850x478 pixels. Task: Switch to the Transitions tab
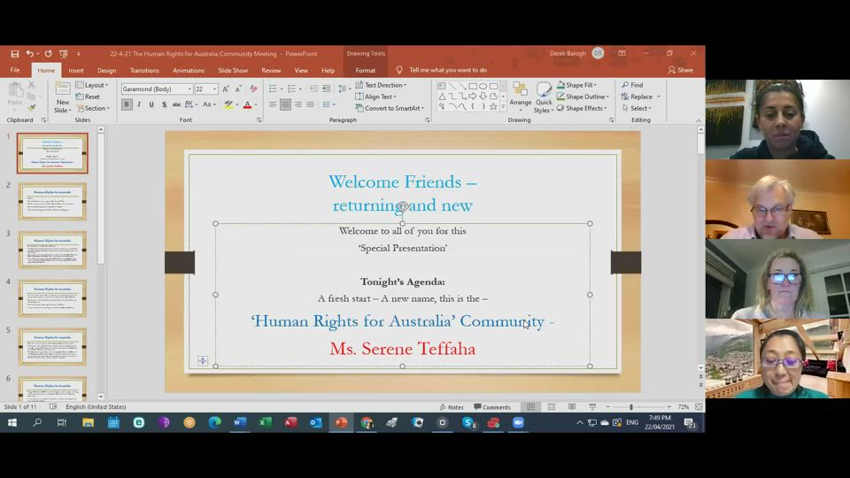[144, 70]
